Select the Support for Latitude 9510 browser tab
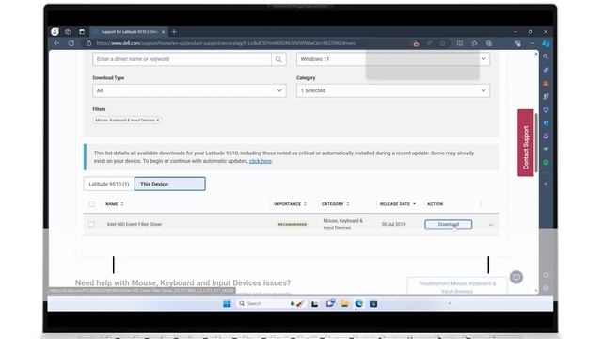 pyautogui.click(x=129, y=32)
